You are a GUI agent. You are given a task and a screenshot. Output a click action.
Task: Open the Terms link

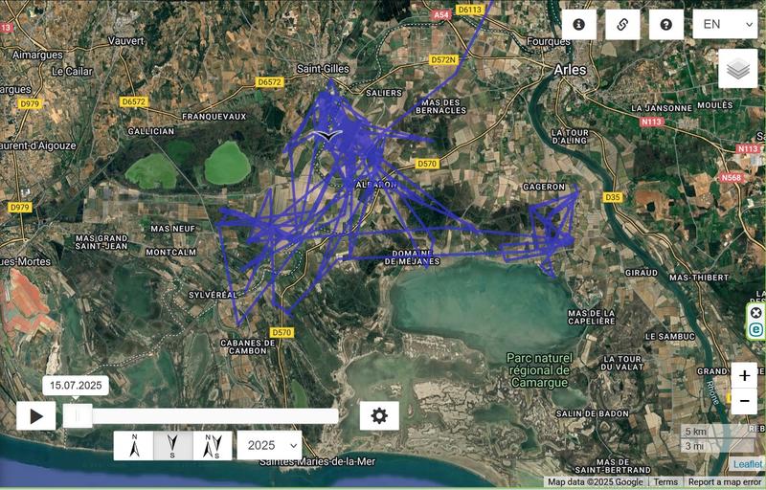click(665, 482)
